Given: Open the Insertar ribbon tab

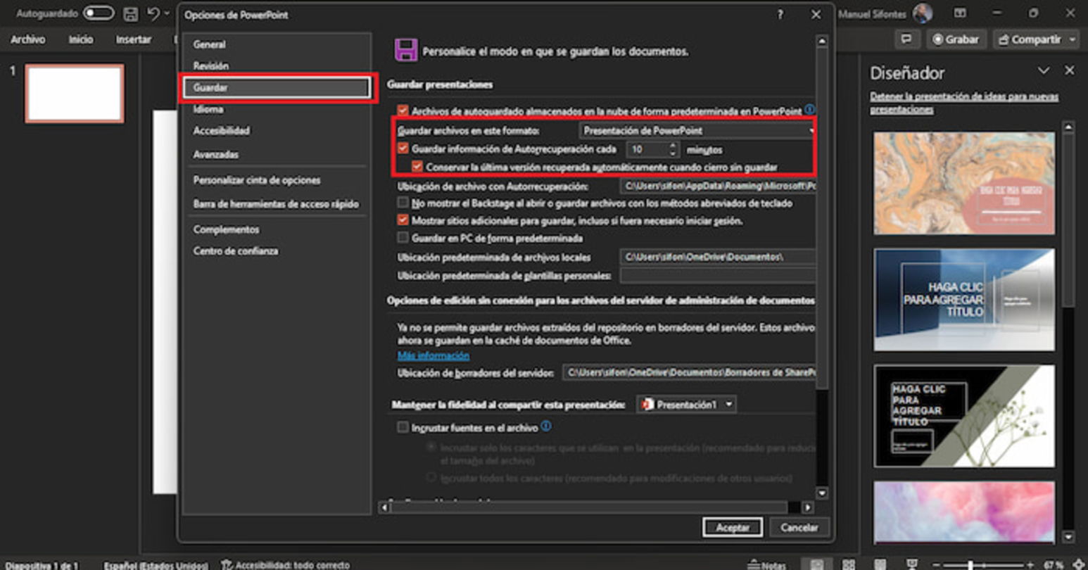Looking at the screenshot, I should pyautogui.click(x=134, y=39).
